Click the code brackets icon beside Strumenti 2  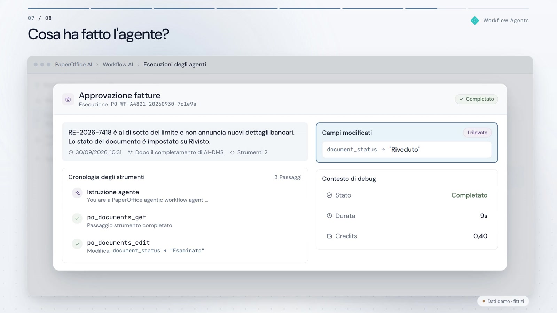(232, 152)
